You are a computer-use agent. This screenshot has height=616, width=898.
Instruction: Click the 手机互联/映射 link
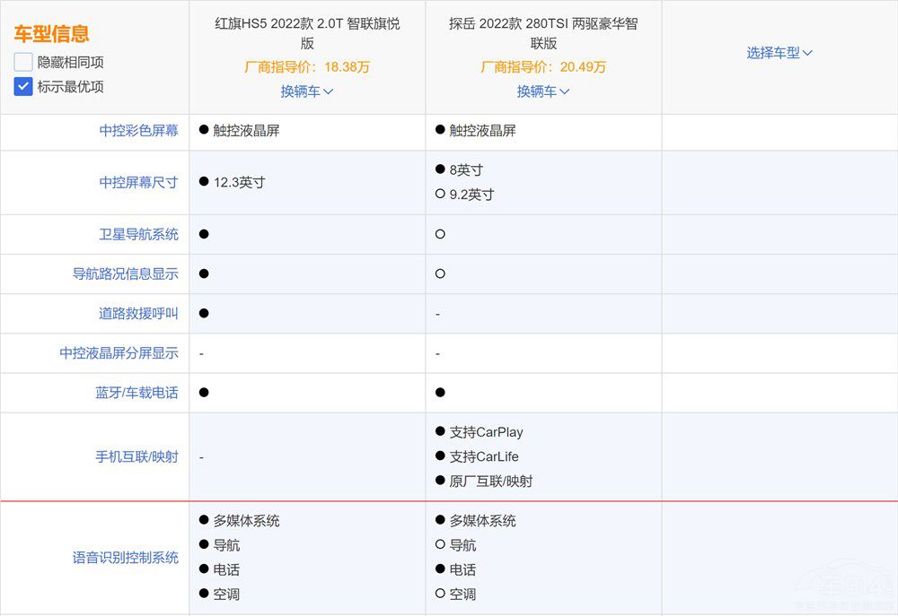136,456
